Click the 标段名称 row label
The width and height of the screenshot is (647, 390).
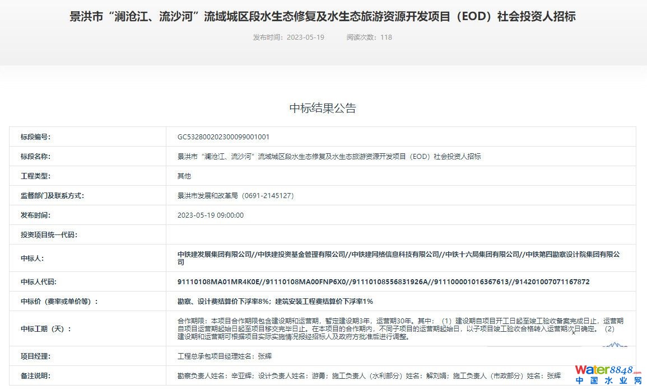(x=35, y=157)
